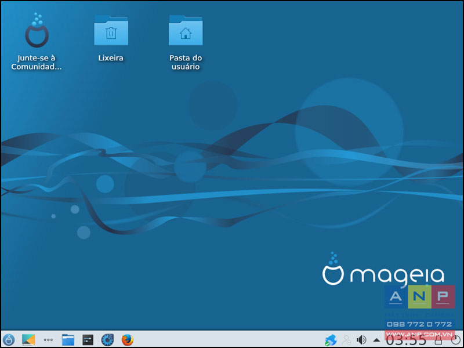Image resolution: width=464 pixels, height=348 pixels.
Task: Expand hidden system tray icons arrow
Action: pyautogui.click(x=376, y=340)
